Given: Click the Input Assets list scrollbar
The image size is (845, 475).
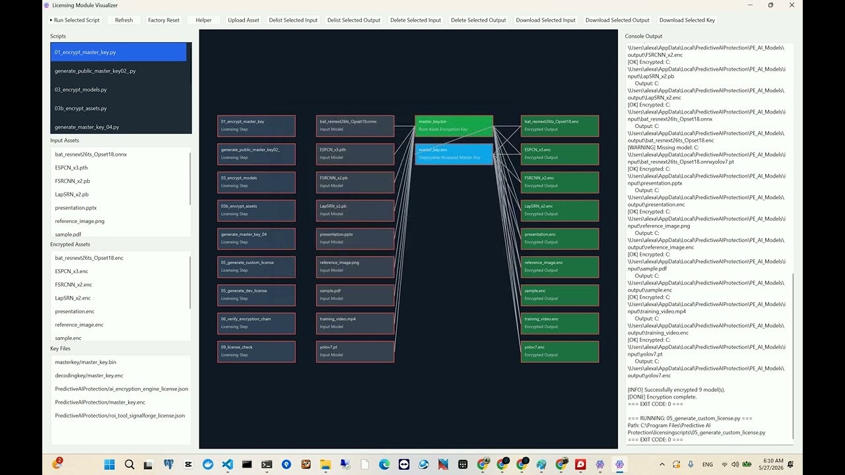Looking at the screenshot, I should coord(191,179).
